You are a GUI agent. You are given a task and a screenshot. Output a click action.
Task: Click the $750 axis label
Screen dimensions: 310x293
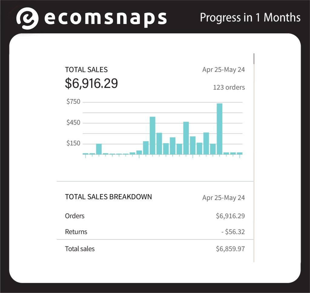(x=73, y=102)
